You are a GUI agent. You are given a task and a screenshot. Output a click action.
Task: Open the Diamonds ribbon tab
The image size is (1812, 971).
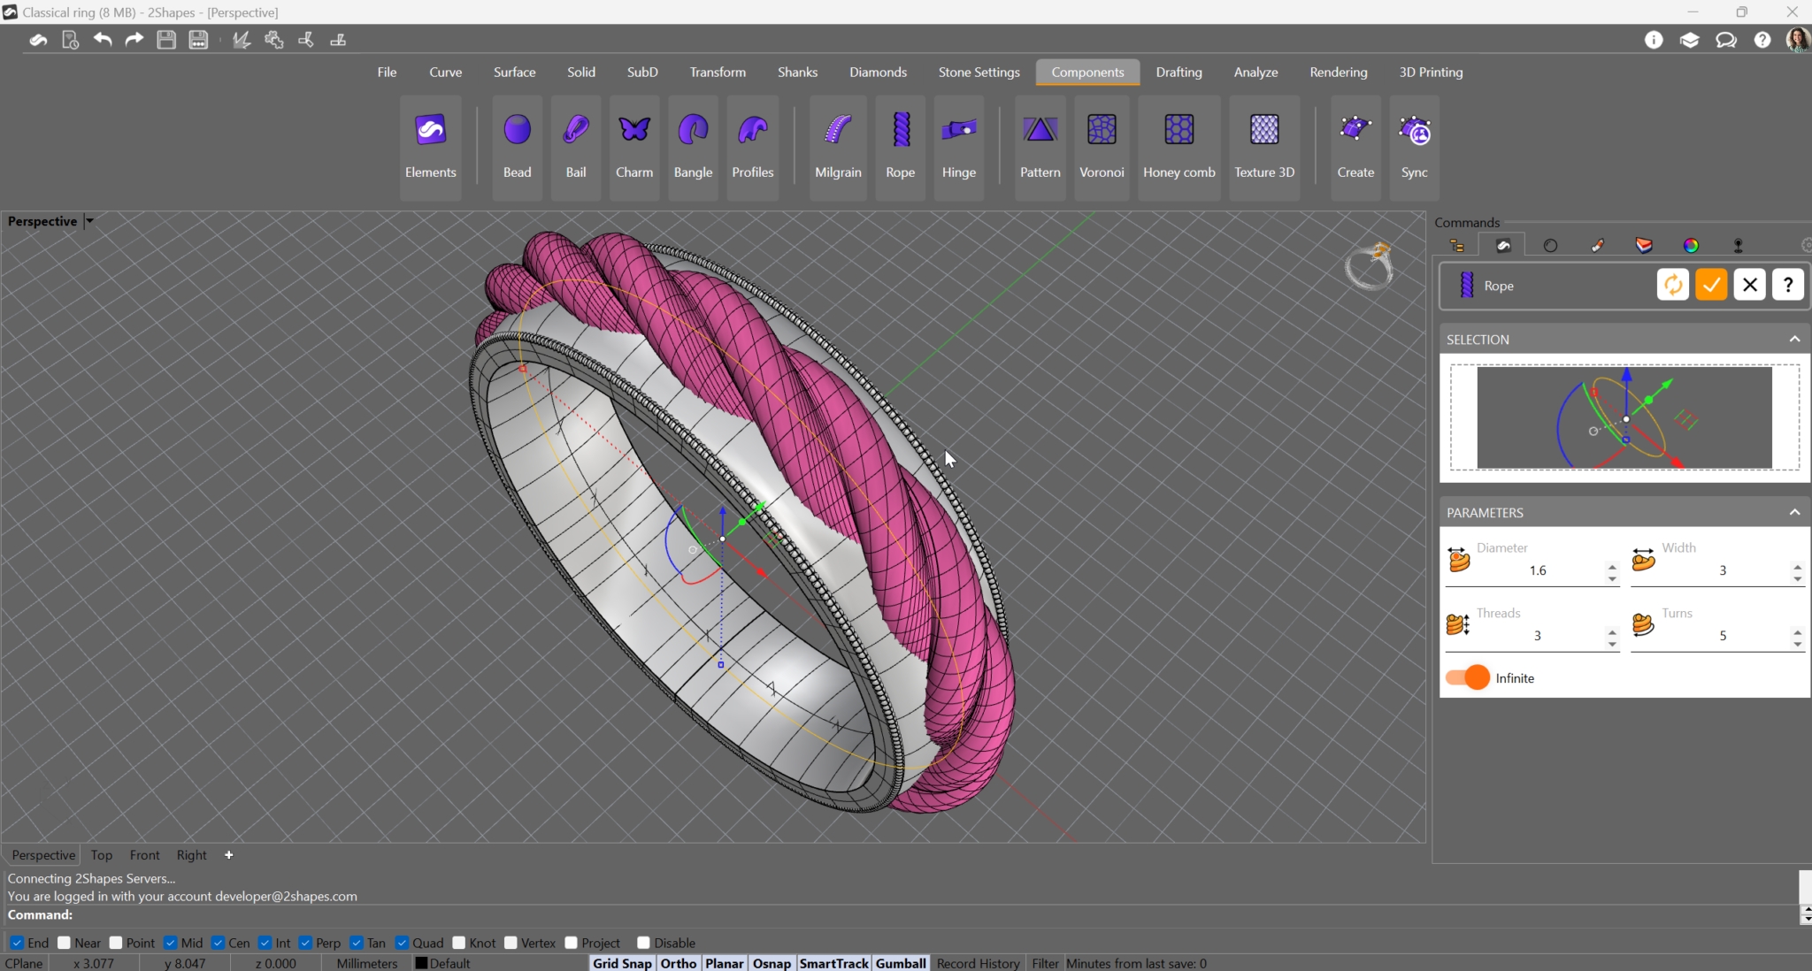[x=878, y=73]
